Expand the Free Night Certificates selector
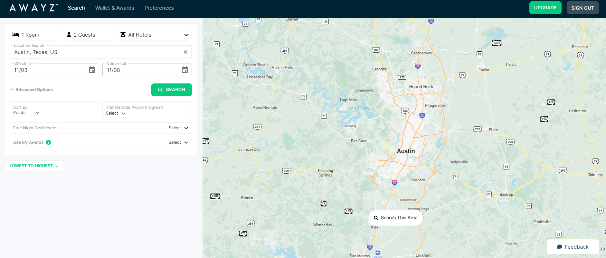This screenshot has height=258, width=606. click(x=178, y=128)
